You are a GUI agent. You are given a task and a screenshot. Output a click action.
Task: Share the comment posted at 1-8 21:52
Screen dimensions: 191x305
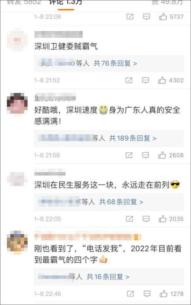(129, 80)
